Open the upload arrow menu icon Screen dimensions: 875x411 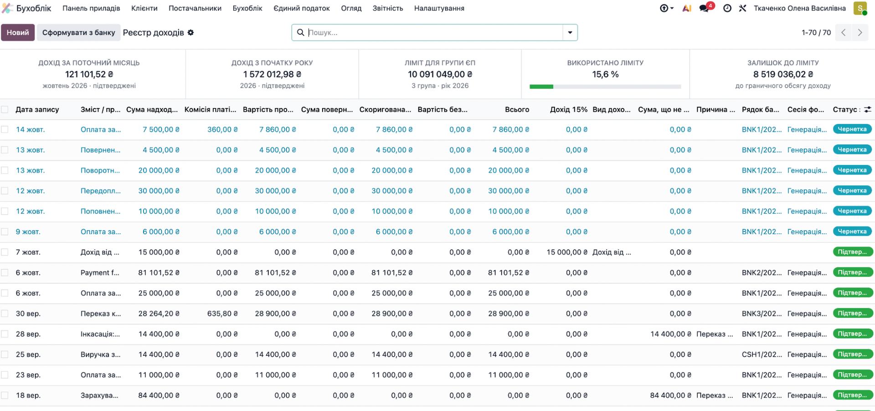point(666,8)
